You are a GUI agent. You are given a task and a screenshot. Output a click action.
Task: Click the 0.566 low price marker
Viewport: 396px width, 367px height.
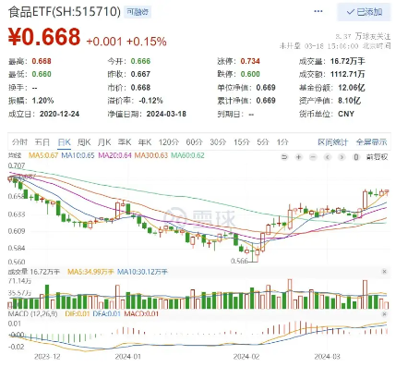click(x=239, y=261)
